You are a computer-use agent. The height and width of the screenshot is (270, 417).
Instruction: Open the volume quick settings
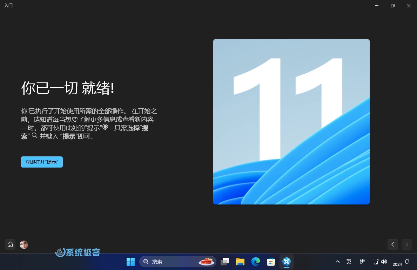384,262
